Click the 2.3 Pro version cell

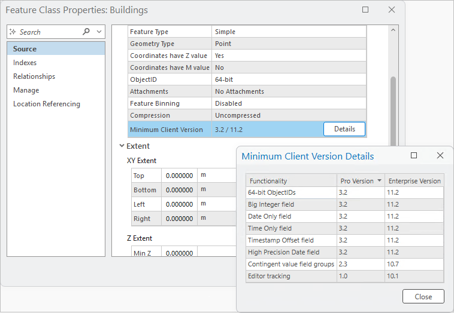tap(361, 264)
